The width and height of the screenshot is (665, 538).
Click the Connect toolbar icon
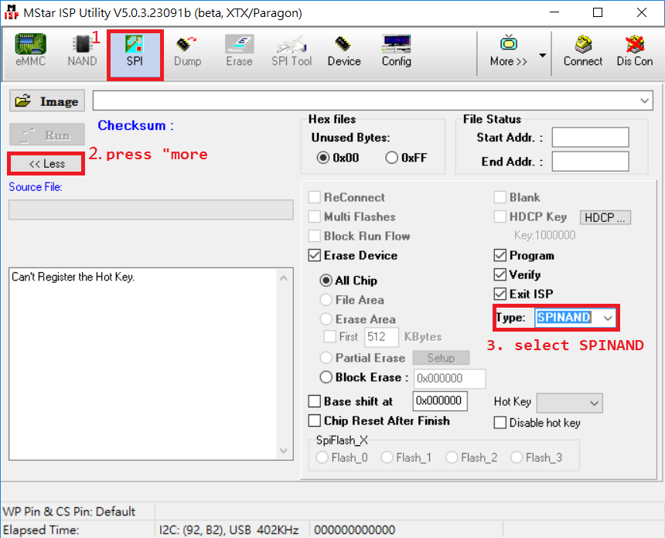(582, 51)
